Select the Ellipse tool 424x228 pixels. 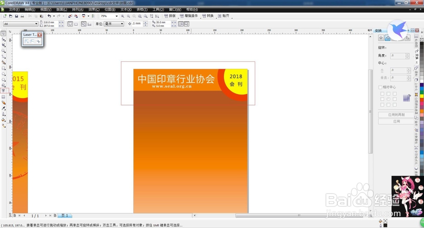click(x=3, y=74)
